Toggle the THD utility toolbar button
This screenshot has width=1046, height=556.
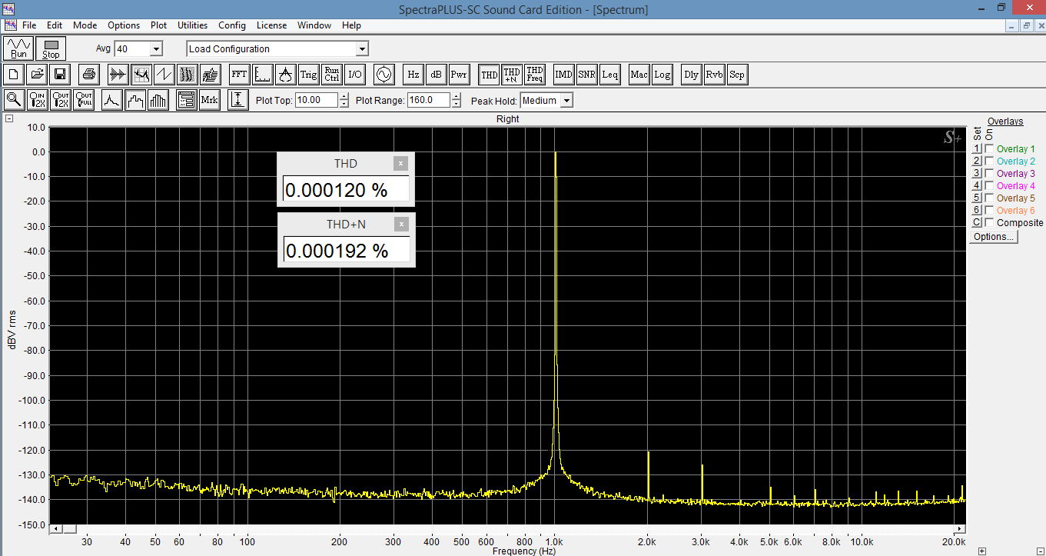point(489,75)
